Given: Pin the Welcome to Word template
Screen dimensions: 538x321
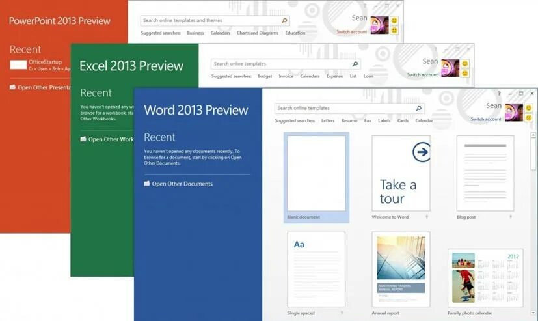Looking at the screenshot, I should click(427, 217).
